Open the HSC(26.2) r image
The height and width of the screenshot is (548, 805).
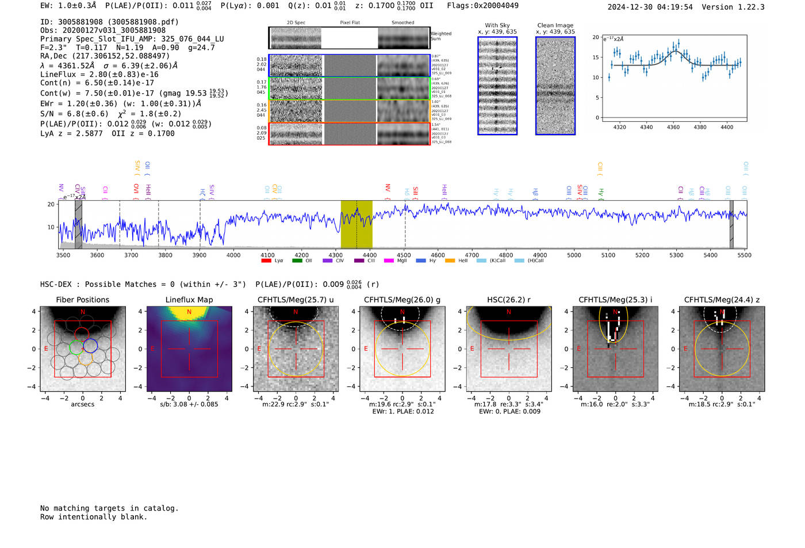pos(508,349)
